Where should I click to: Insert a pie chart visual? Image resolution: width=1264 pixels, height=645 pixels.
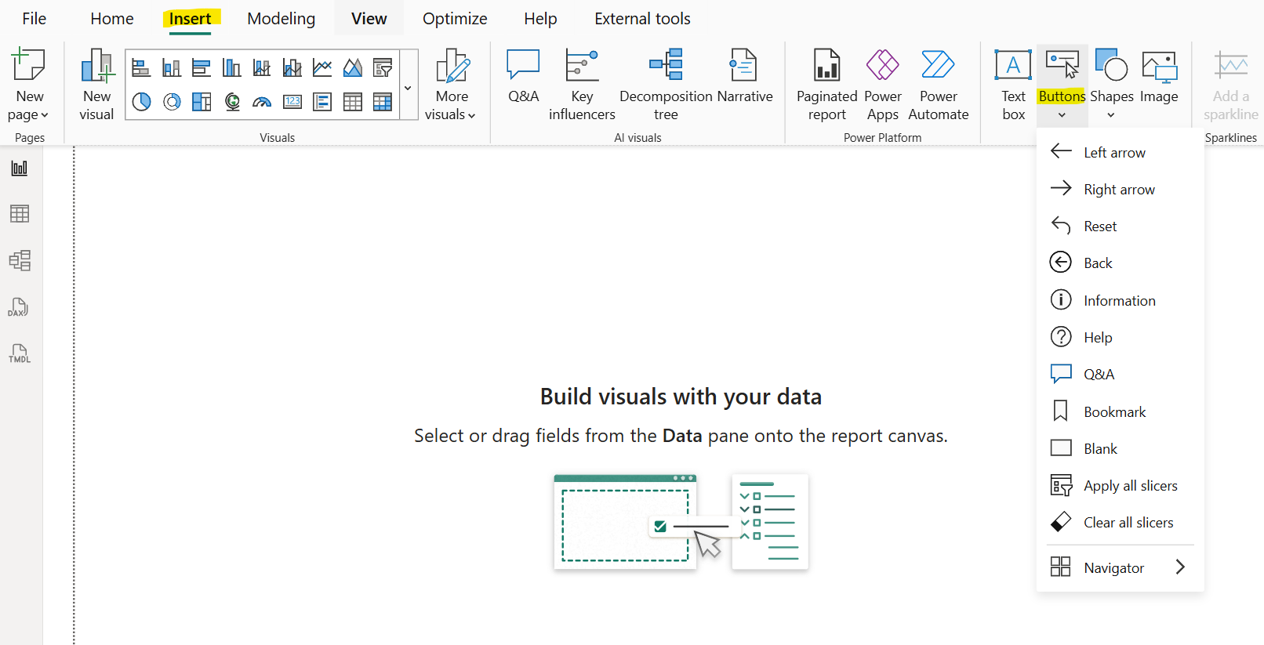click(141, 101)
